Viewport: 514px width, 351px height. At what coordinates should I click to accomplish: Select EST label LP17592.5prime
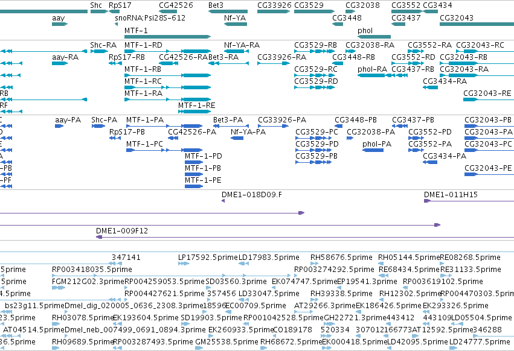click(x=208, y=258)
